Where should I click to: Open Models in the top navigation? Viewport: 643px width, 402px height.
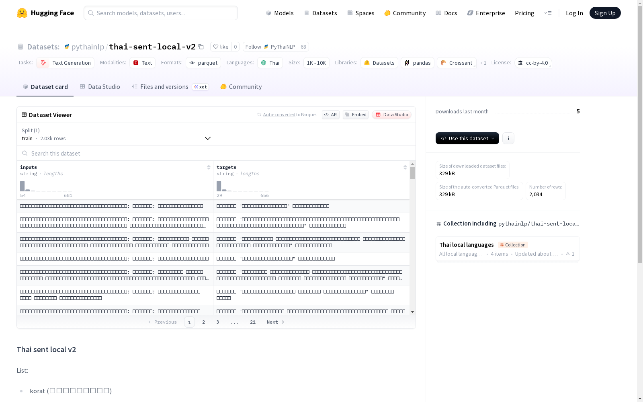pos(280,13)
